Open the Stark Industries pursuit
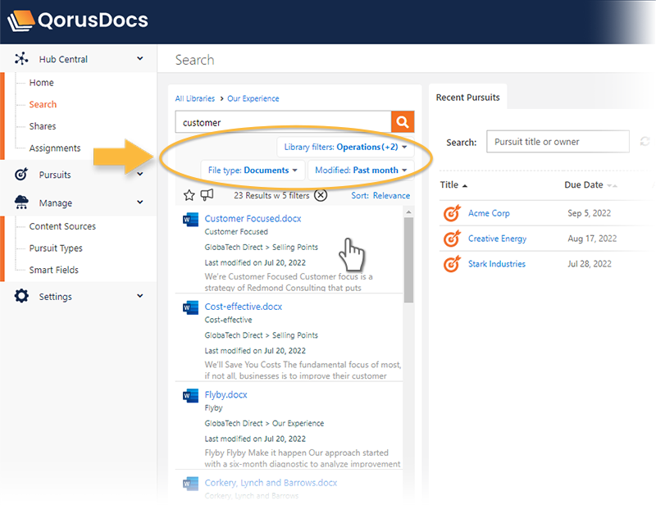Image resolution: width=656 pixels, height=505 pixels. coord(497,264)
